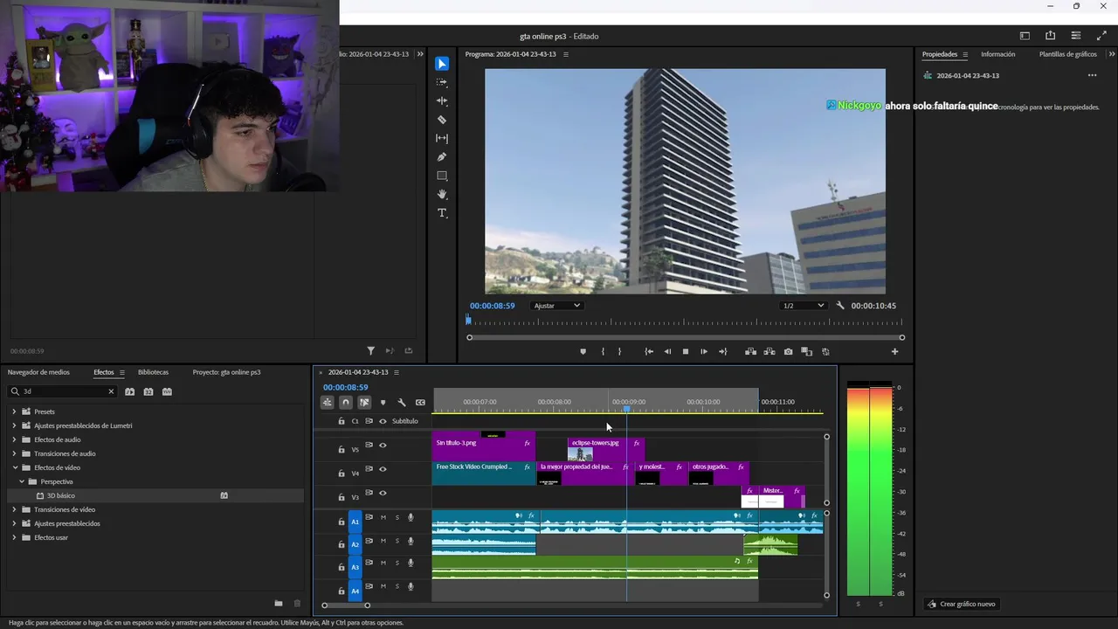Screen dimensions: 1118x629
Task: Hide V3 track output
Action: [x=383, y=493]
